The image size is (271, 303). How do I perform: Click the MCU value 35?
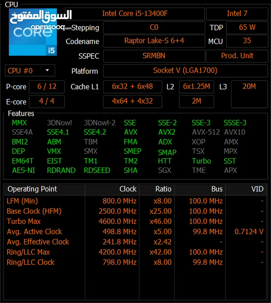coord(247,41)
